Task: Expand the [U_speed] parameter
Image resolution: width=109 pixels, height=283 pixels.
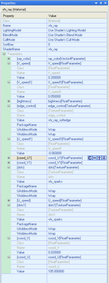Action: 9,200
